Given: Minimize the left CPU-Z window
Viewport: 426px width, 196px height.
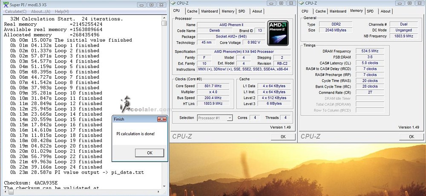Looking at the screenshot, I should (271, 3).
